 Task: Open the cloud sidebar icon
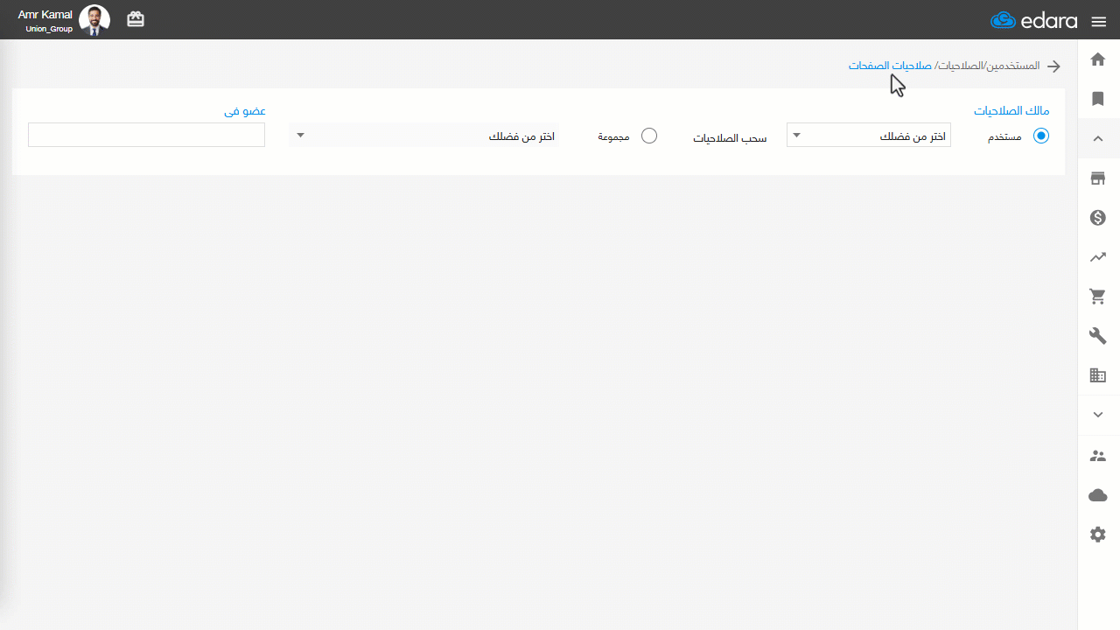point(1098,495)
